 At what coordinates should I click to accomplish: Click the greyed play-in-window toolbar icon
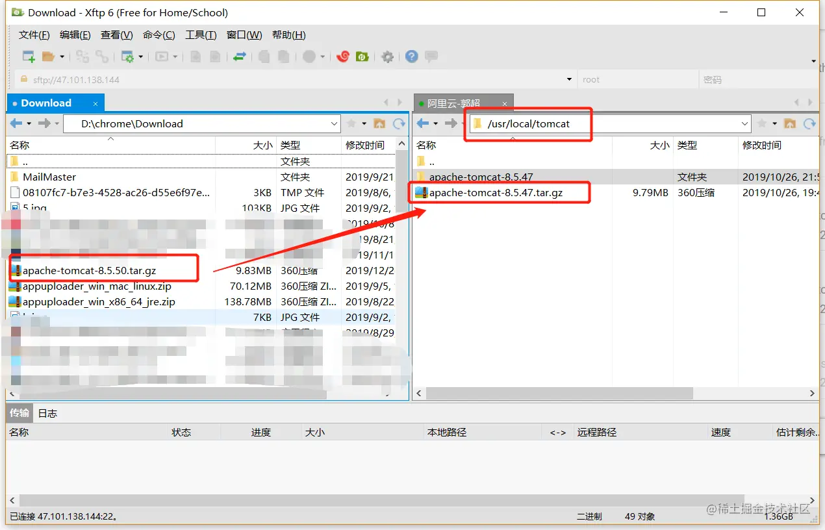point(162,57)
